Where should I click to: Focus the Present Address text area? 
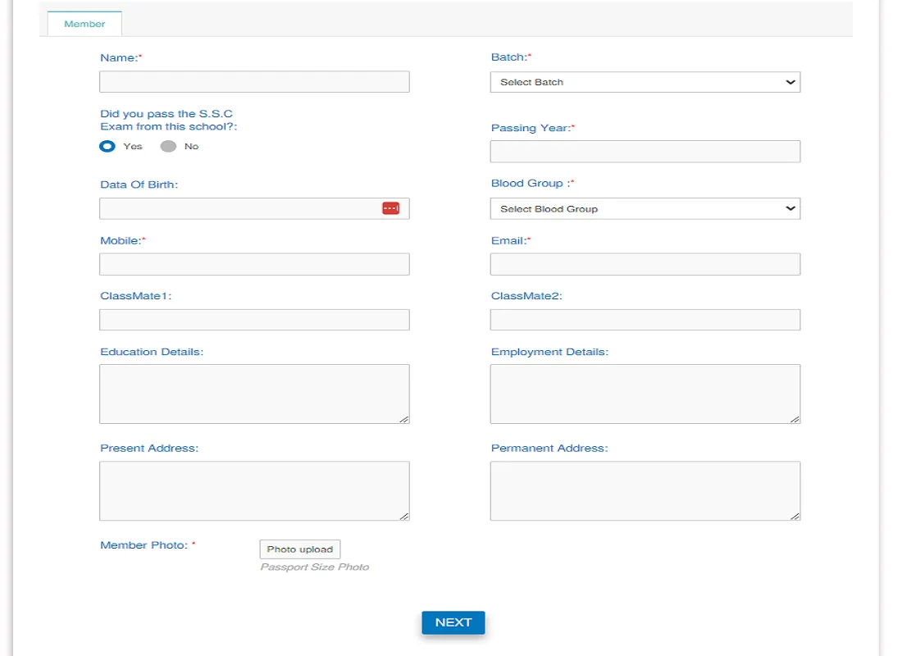254,491
